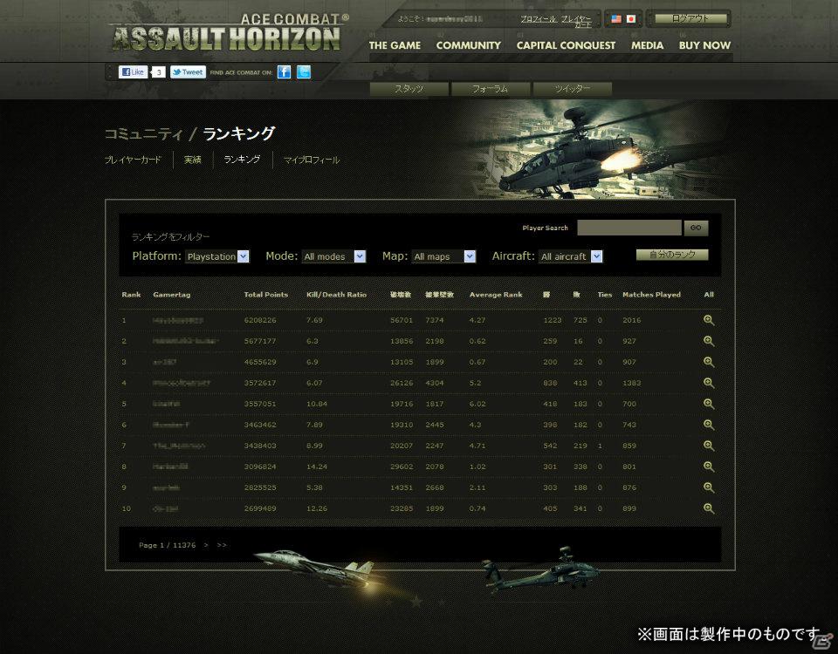Open the MEDIA menu
Screen dimensions: 838x654
(647, 45)
